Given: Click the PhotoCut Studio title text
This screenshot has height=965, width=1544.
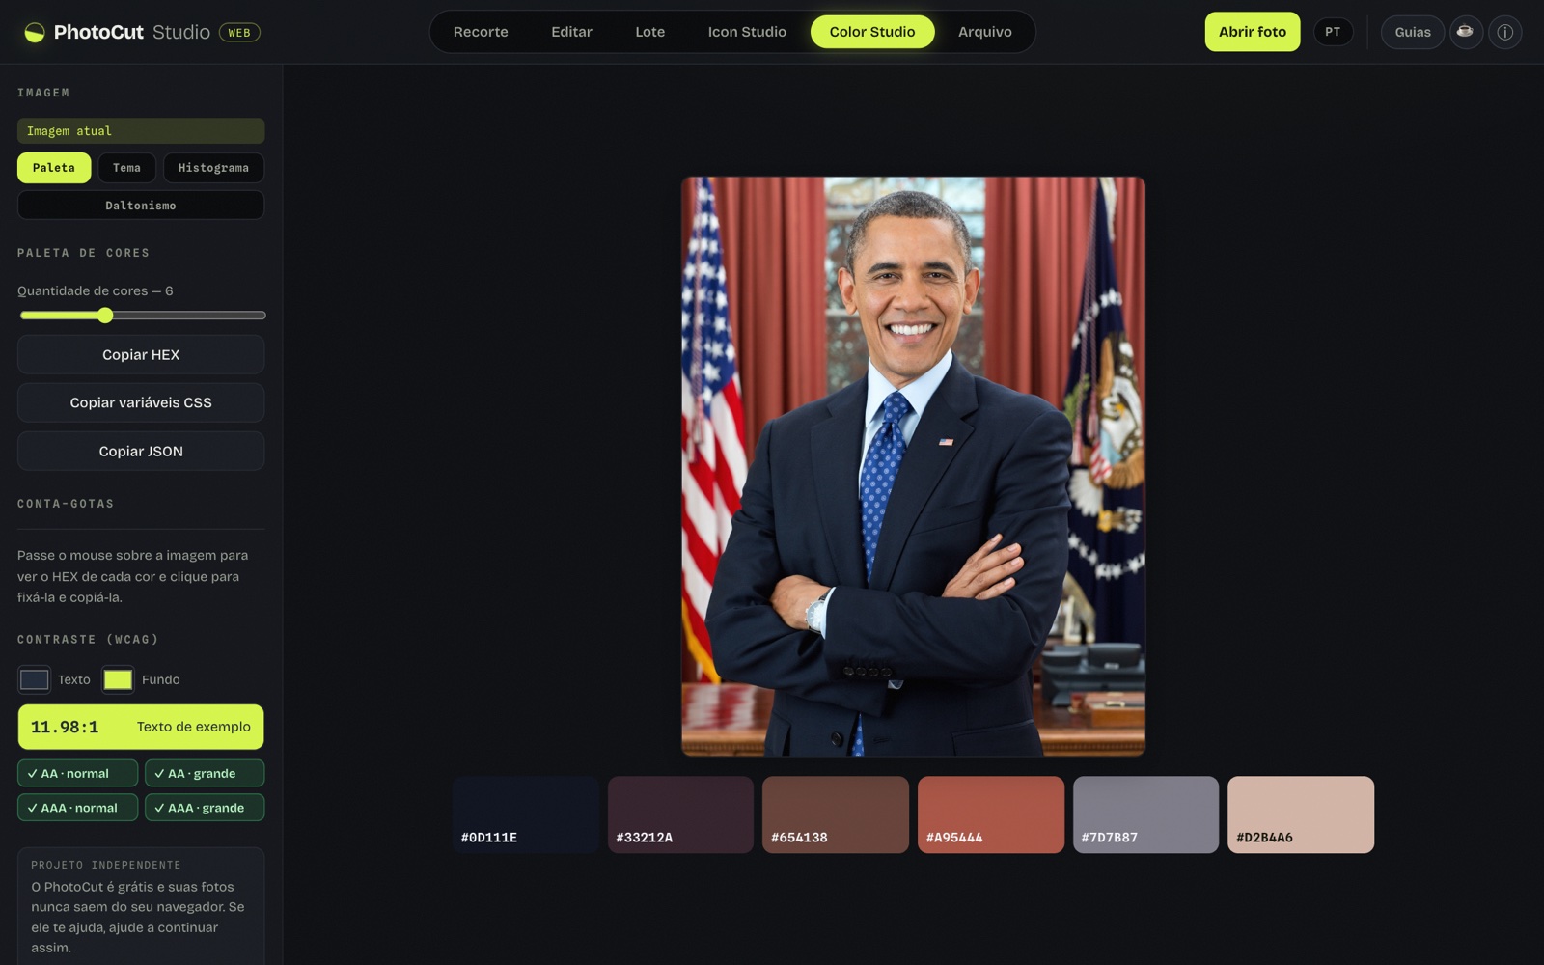Looking at the screenshot, I should point(132,32).
